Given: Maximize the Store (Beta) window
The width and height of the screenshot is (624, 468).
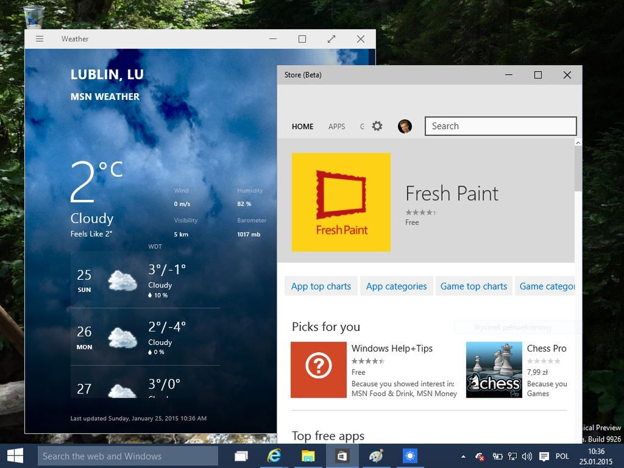Looking at the screenshot, I should (x=538, y=75).
